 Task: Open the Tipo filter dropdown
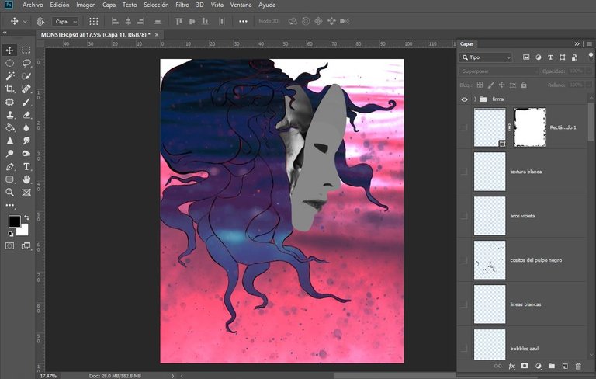[486, 57]
